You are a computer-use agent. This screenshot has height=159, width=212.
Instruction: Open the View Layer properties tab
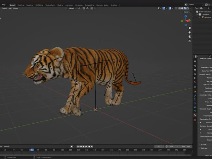195,74
